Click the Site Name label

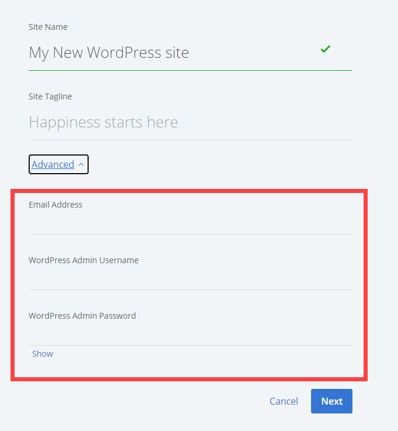[48, 27]
